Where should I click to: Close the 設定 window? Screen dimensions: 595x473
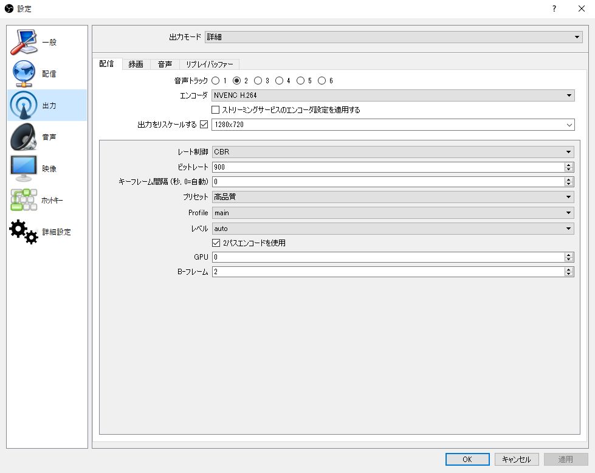tap(582, 9)
